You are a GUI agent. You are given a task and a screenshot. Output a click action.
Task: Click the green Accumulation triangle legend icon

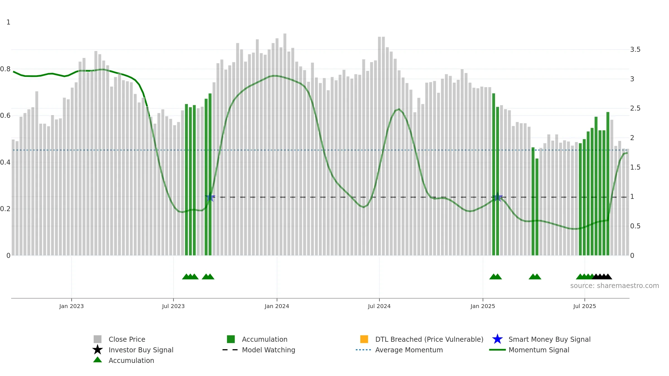(x=98, y=360)
